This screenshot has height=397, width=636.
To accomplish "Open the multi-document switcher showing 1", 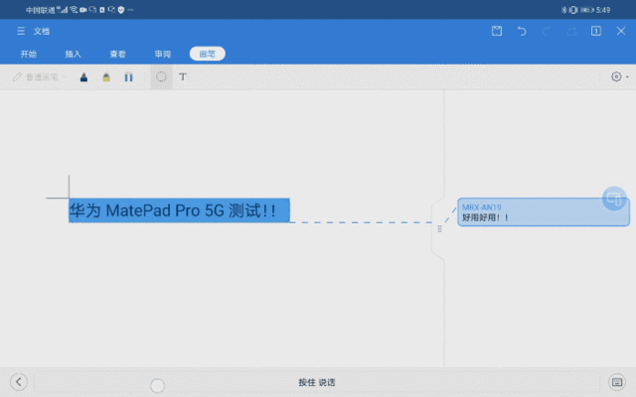I will [596, 31].
